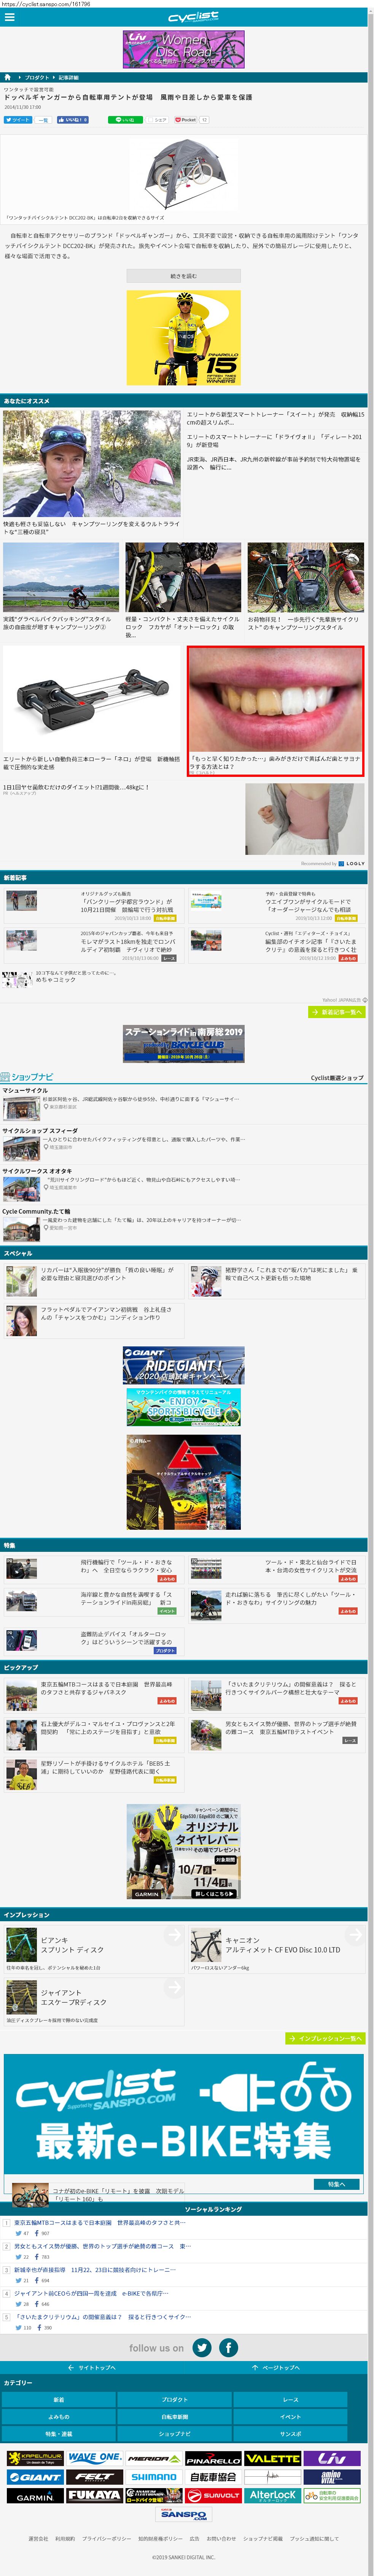Select イベント category
The image size is (374, 2576).
(x=291, y=2417)
